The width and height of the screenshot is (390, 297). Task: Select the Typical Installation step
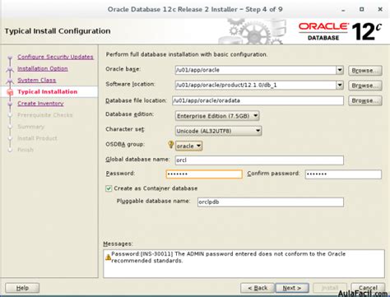[x=48, y=91]
